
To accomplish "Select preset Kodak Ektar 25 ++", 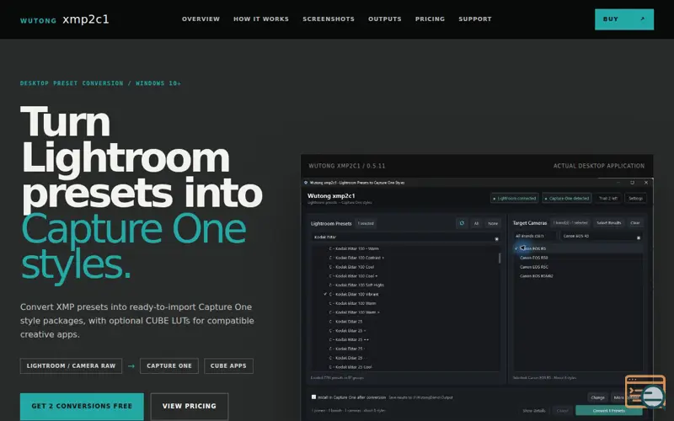I will pos(349,339).
